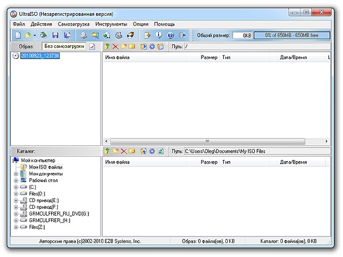
Task: Click the blue information icon
Action: (159, 35)
